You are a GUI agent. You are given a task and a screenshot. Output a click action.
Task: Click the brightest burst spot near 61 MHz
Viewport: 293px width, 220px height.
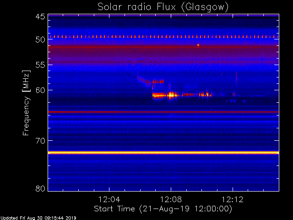tap(171, 95)
